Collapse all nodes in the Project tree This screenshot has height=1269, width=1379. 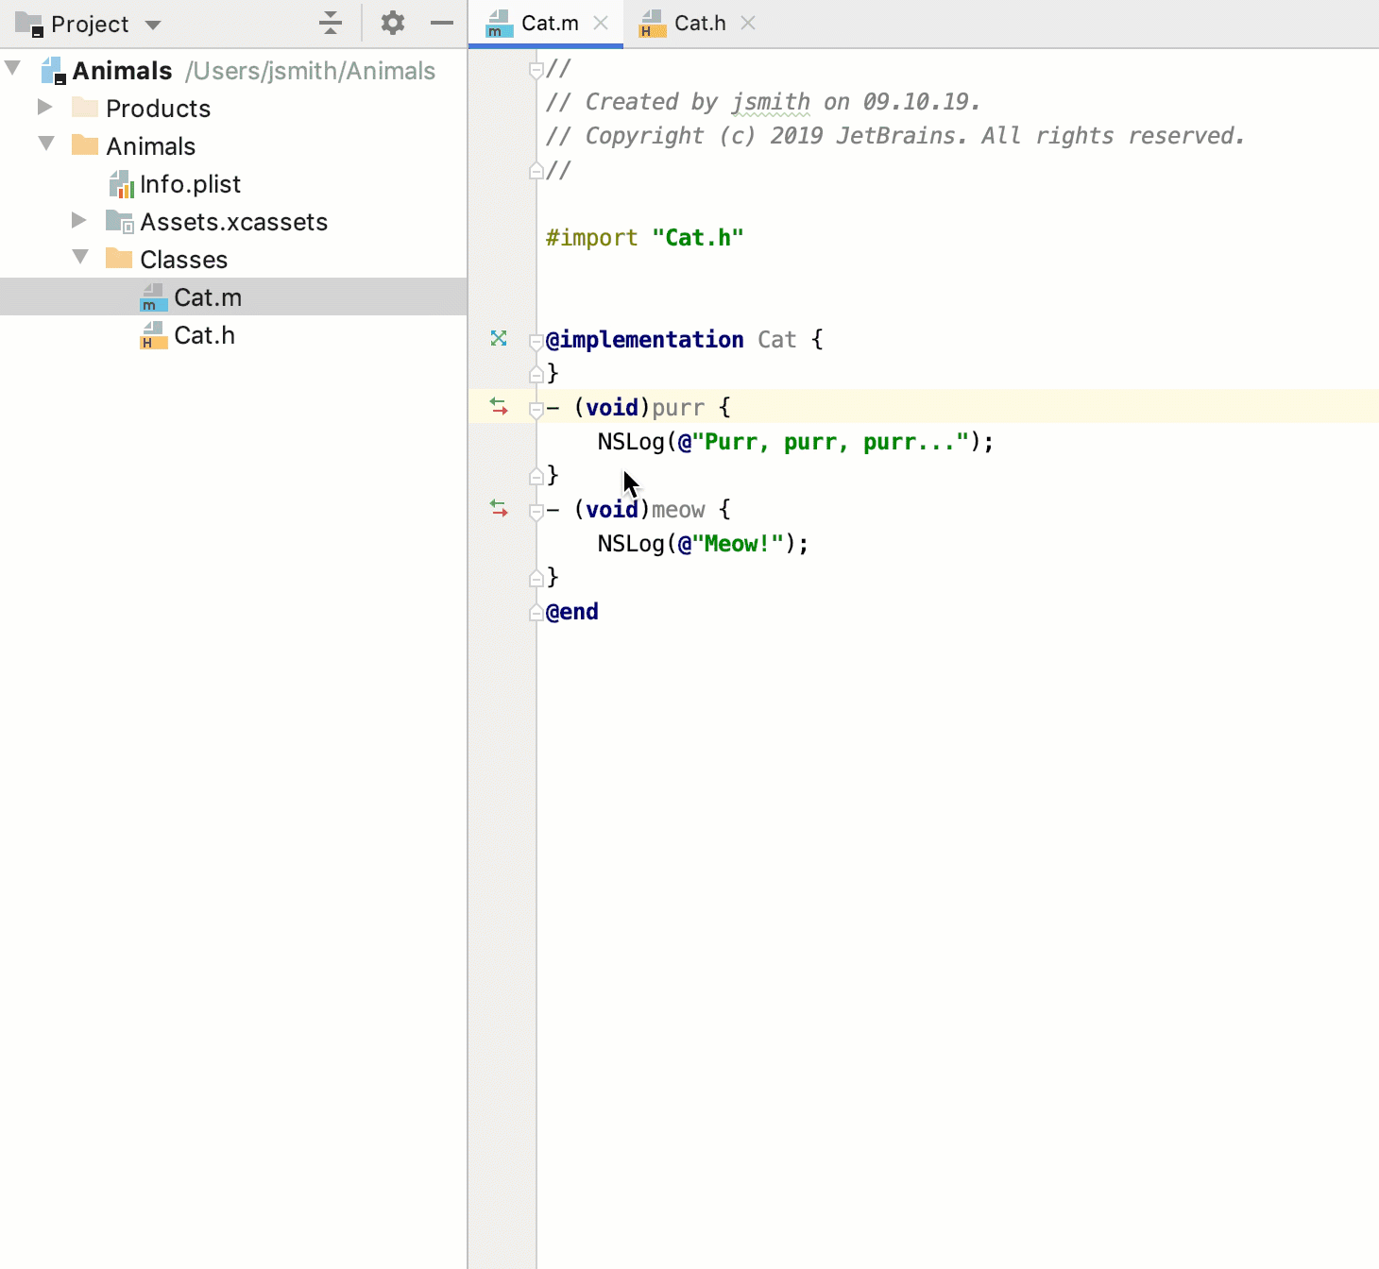tap(330, 23)
